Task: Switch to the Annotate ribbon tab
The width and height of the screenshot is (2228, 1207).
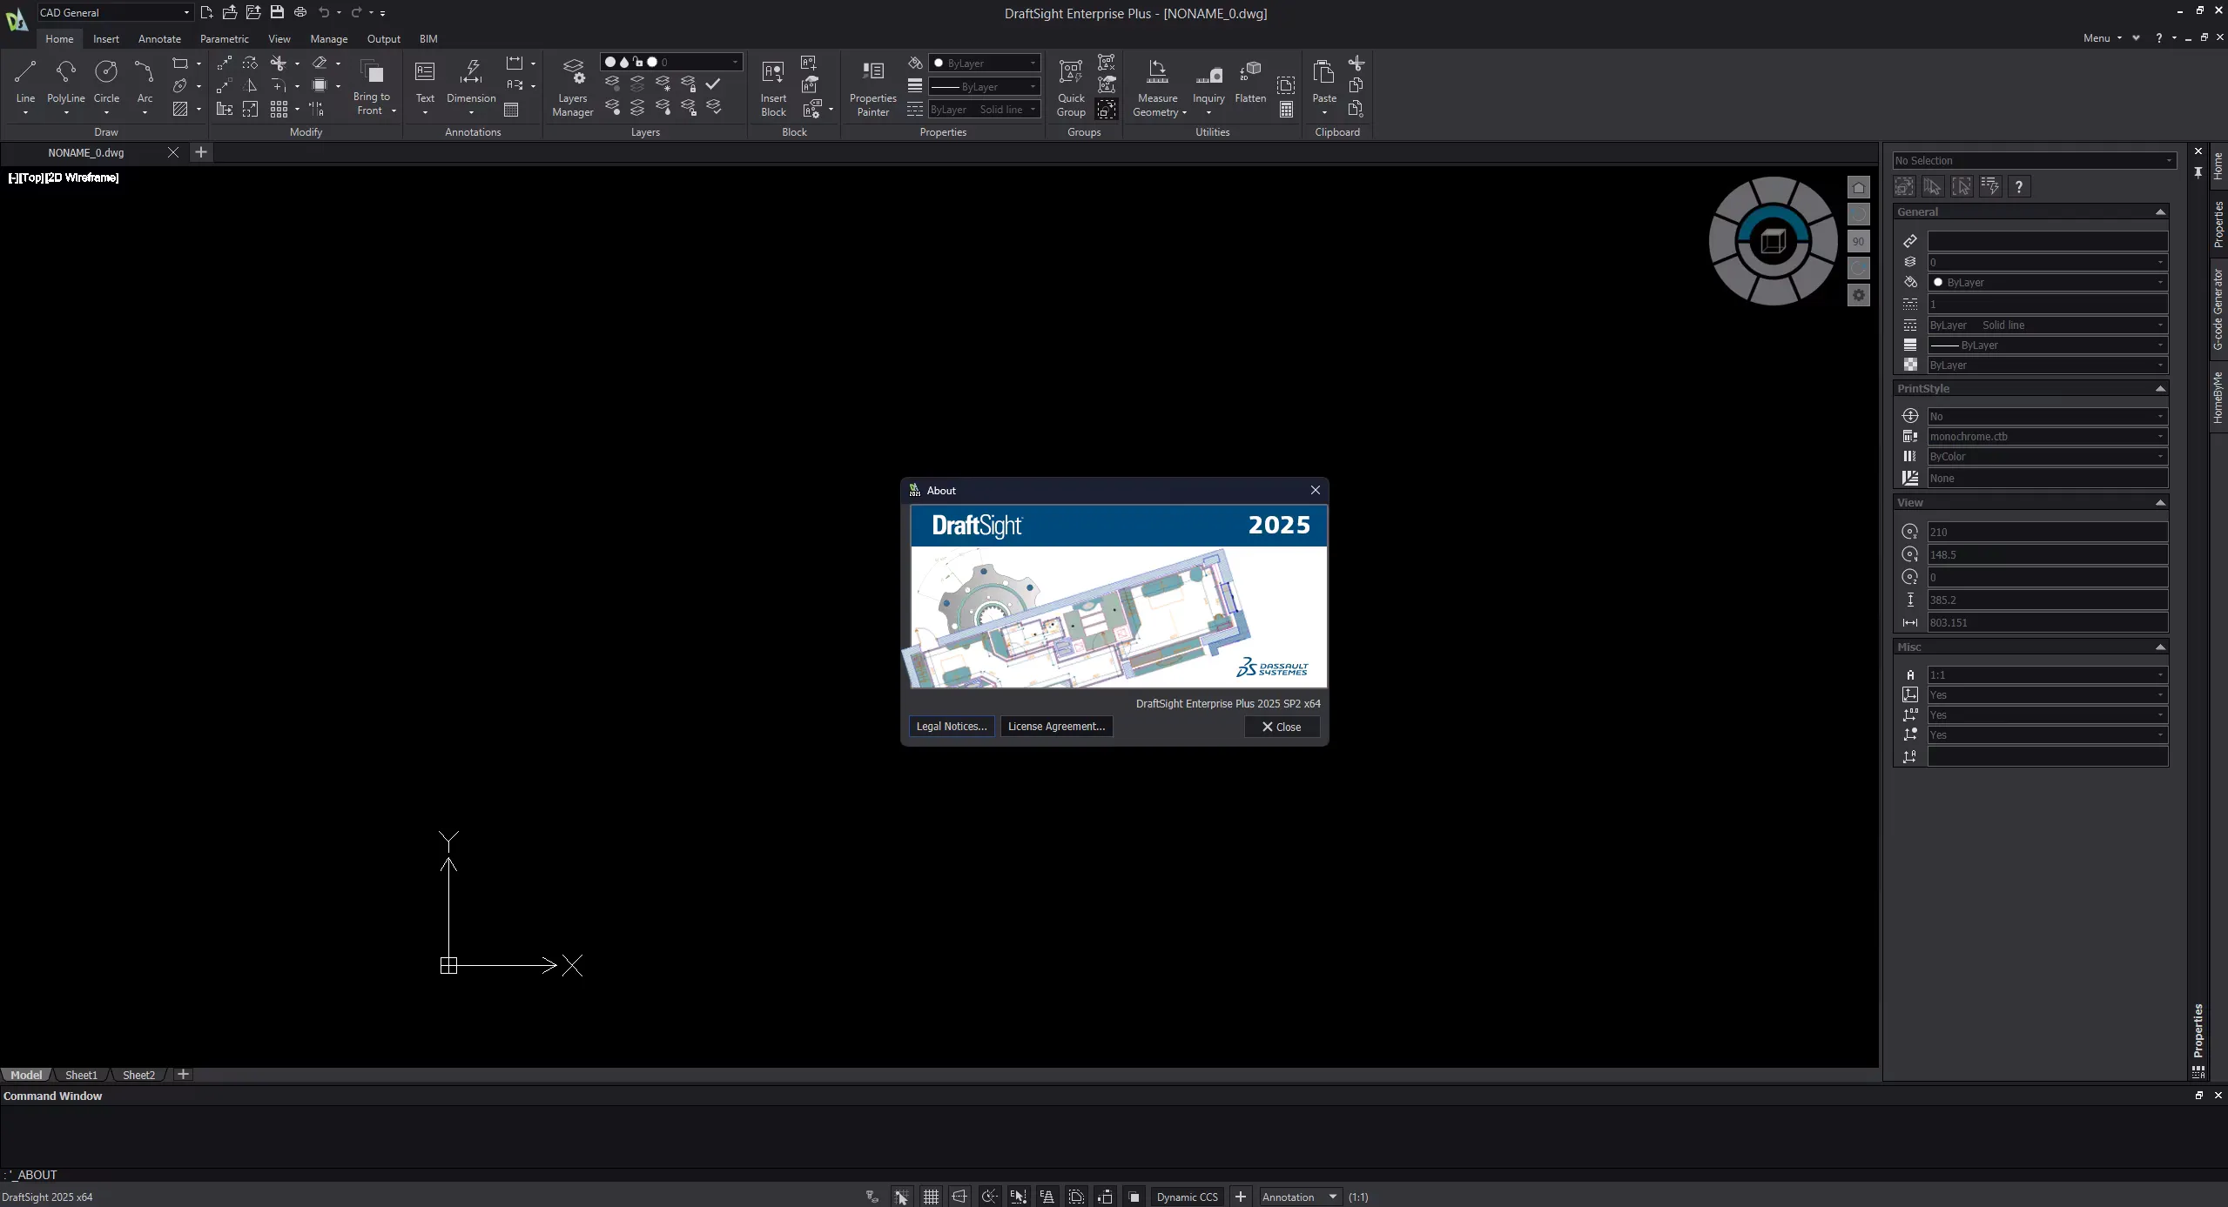Action: 159,38
